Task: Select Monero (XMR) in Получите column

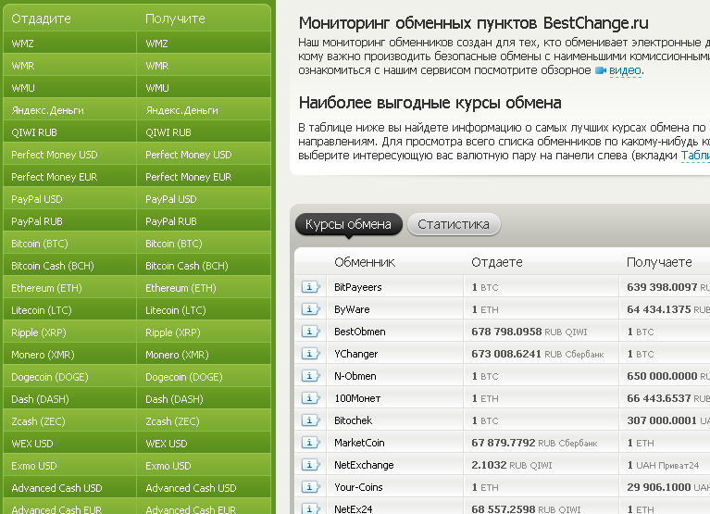Action: pos(204,354)
